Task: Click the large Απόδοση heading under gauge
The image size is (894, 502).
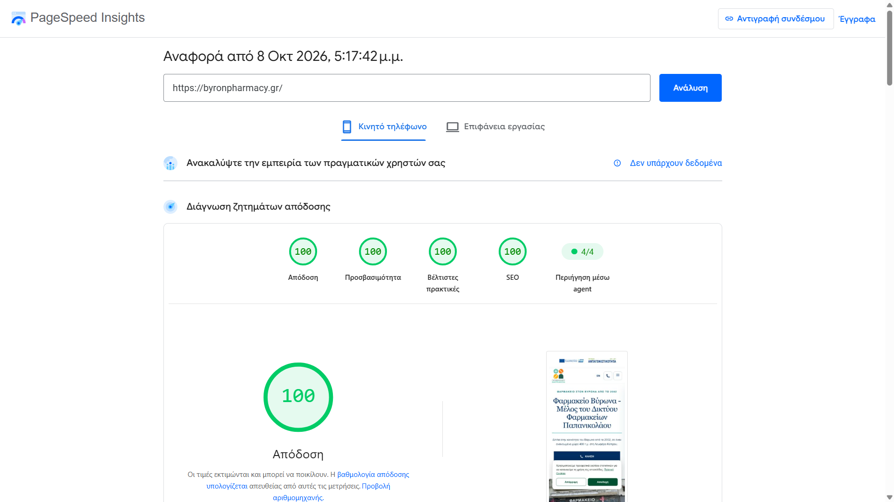Action: click(x=298, y=454)
